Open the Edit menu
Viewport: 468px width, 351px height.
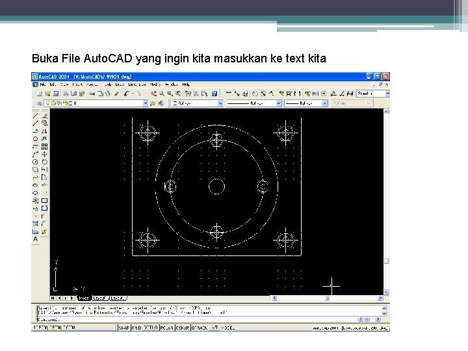[53, 84]
